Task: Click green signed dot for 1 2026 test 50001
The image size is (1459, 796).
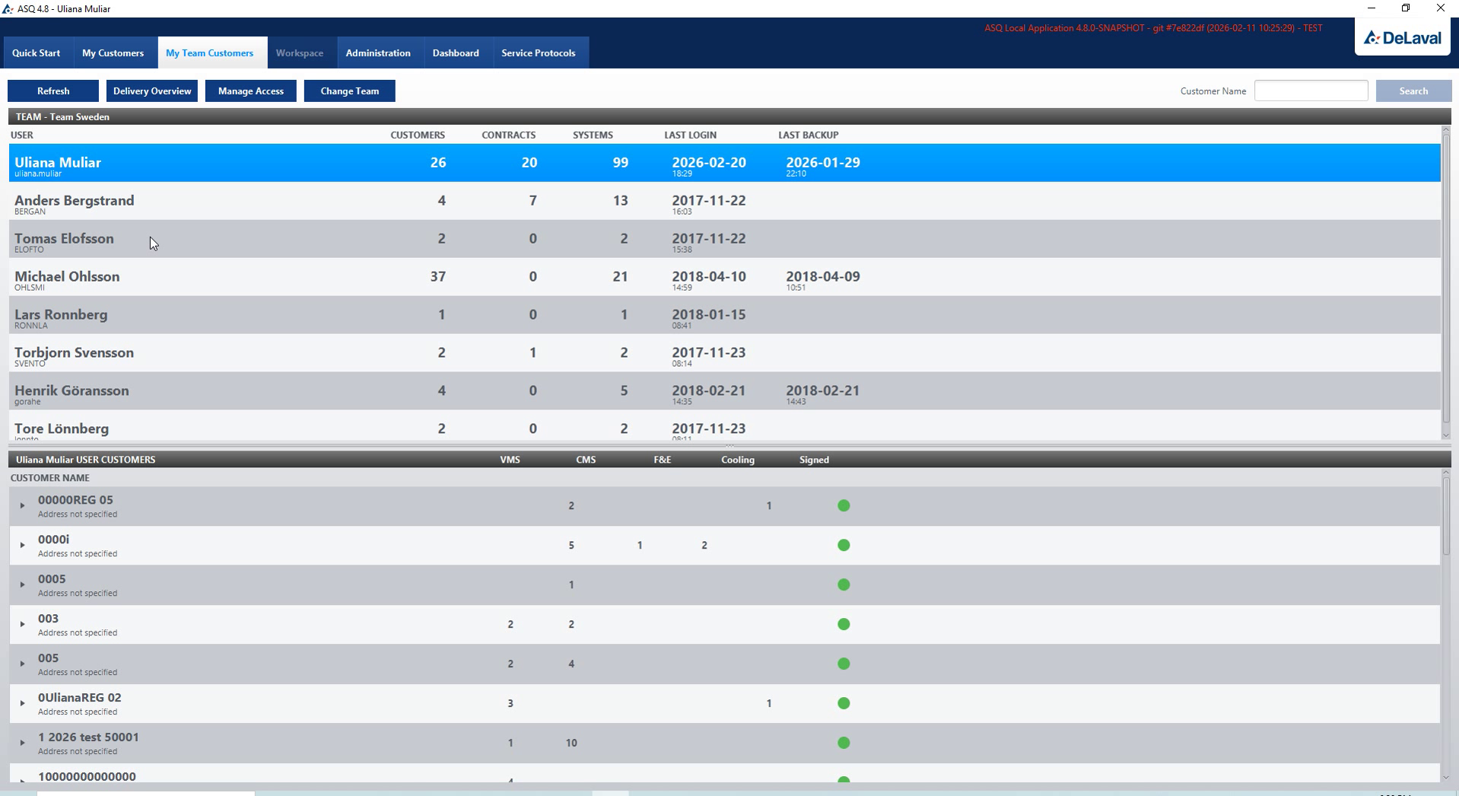Action: 844,743
